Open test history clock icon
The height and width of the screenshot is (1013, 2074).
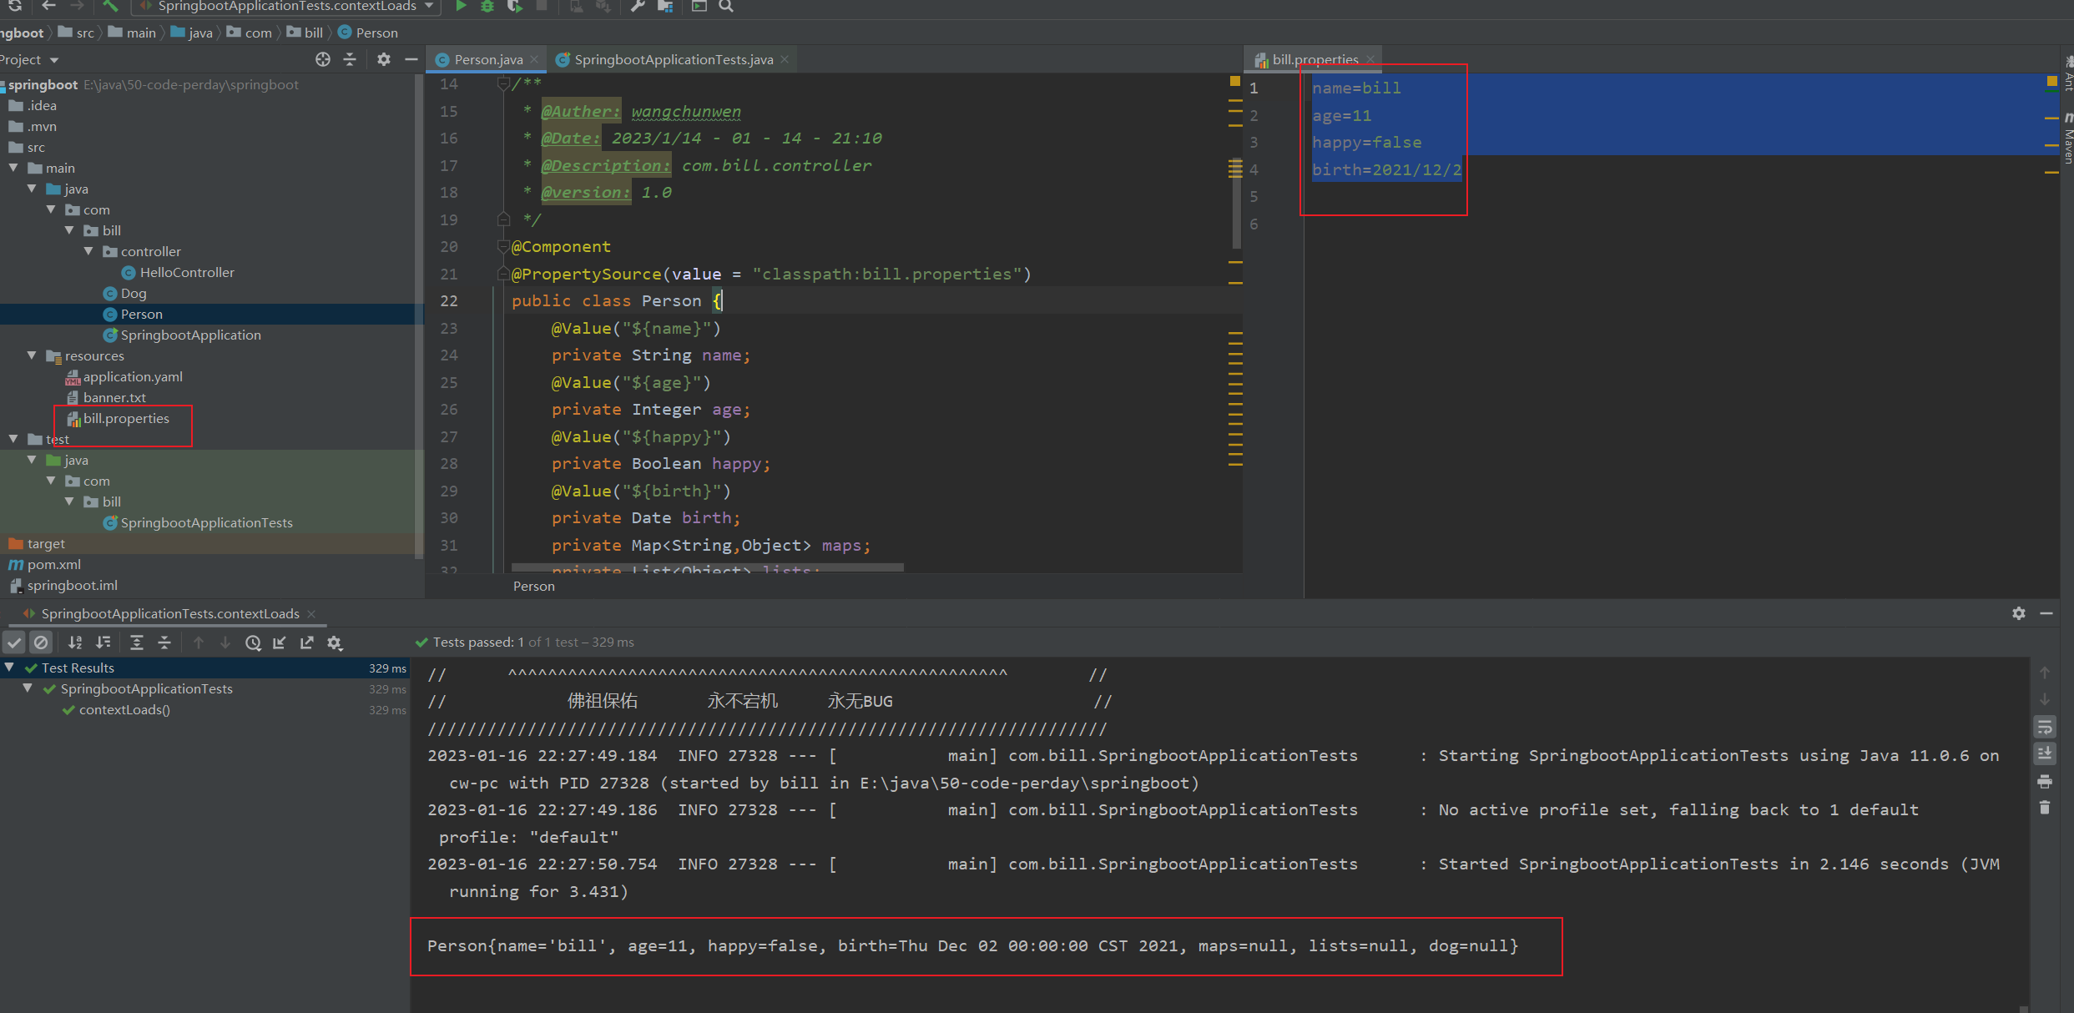pyautogui.click(x=253, y=643)
